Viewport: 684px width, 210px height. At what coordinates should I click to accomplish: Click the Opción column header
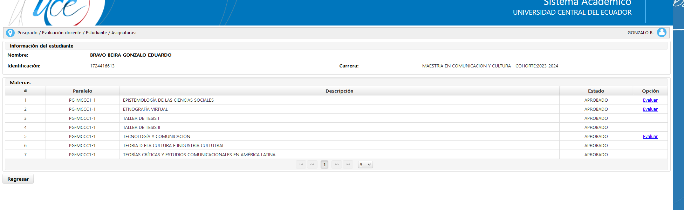[x=650, y=91]
